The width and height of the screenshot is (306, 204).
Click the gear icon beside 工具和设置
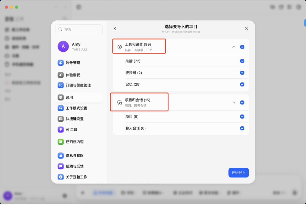[120, 47]
